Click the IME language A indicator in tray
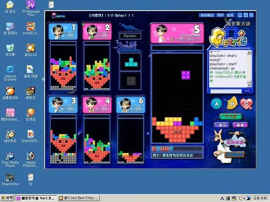This screenshot has width=270, height=202. 222,199
